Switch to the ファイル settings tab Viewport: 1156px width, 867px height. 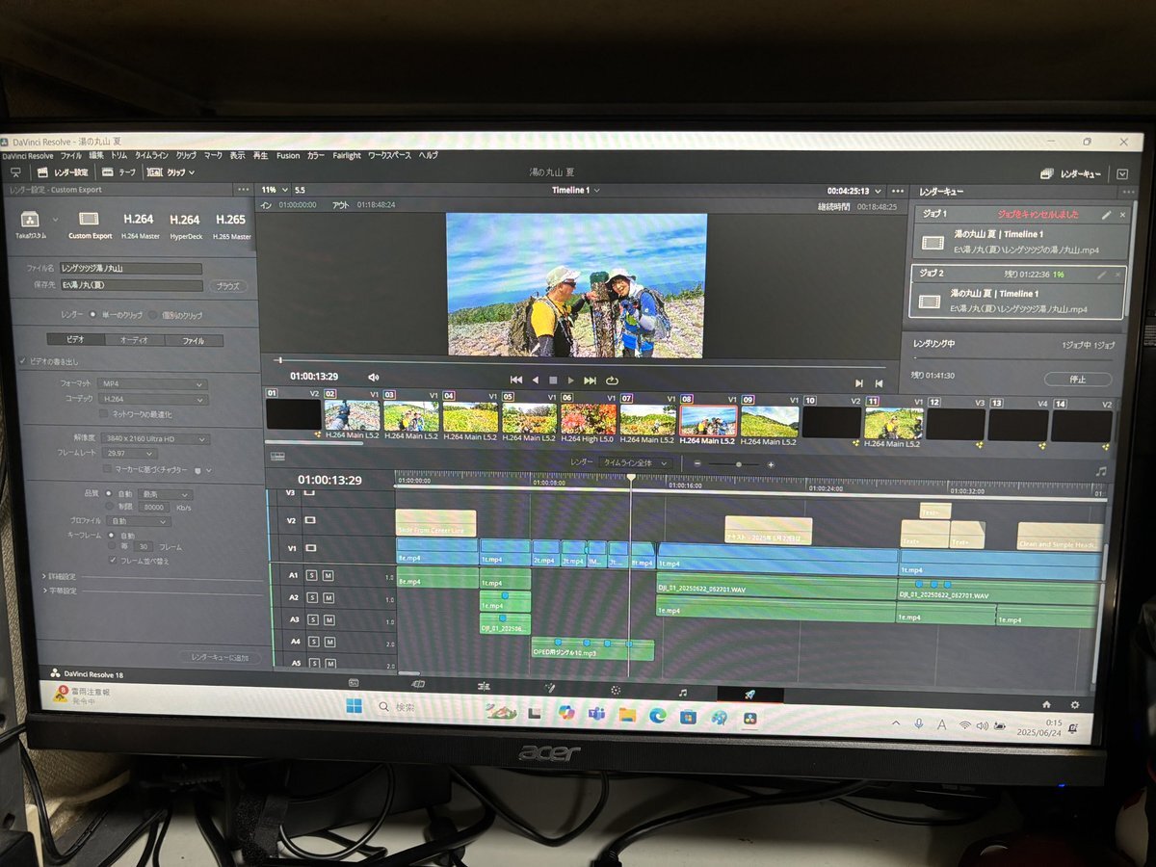click(x=194, y=340)
